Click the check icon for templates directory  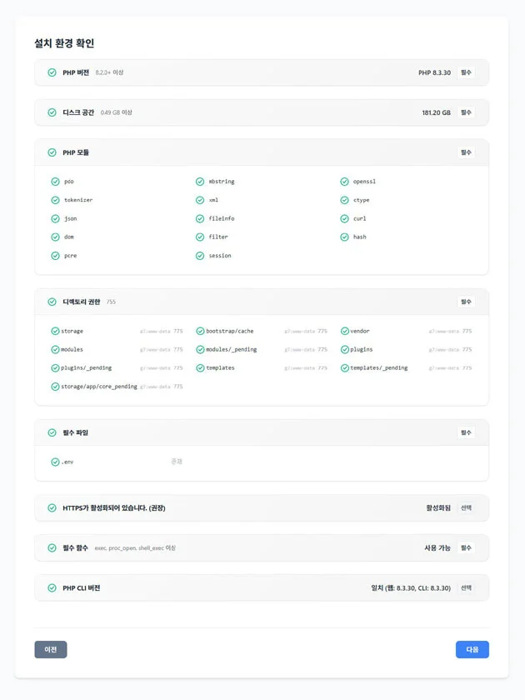click(201, 368)
